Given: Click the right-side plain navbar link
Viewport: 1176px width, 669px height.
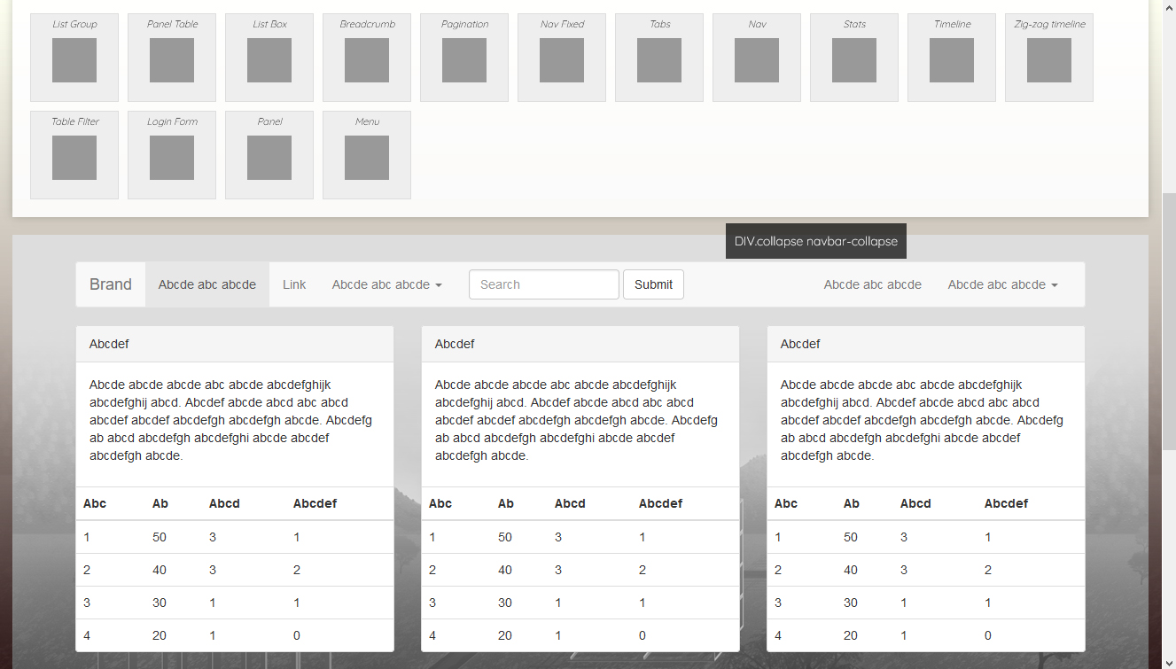Looking at the screenshot, I should tap(872, 284).
